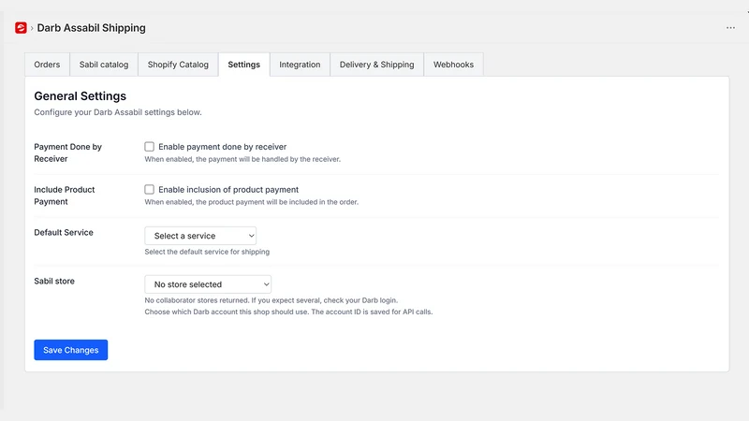Click the Default Service label
This screenshot has width=749, height=421.
coord(64,232)
